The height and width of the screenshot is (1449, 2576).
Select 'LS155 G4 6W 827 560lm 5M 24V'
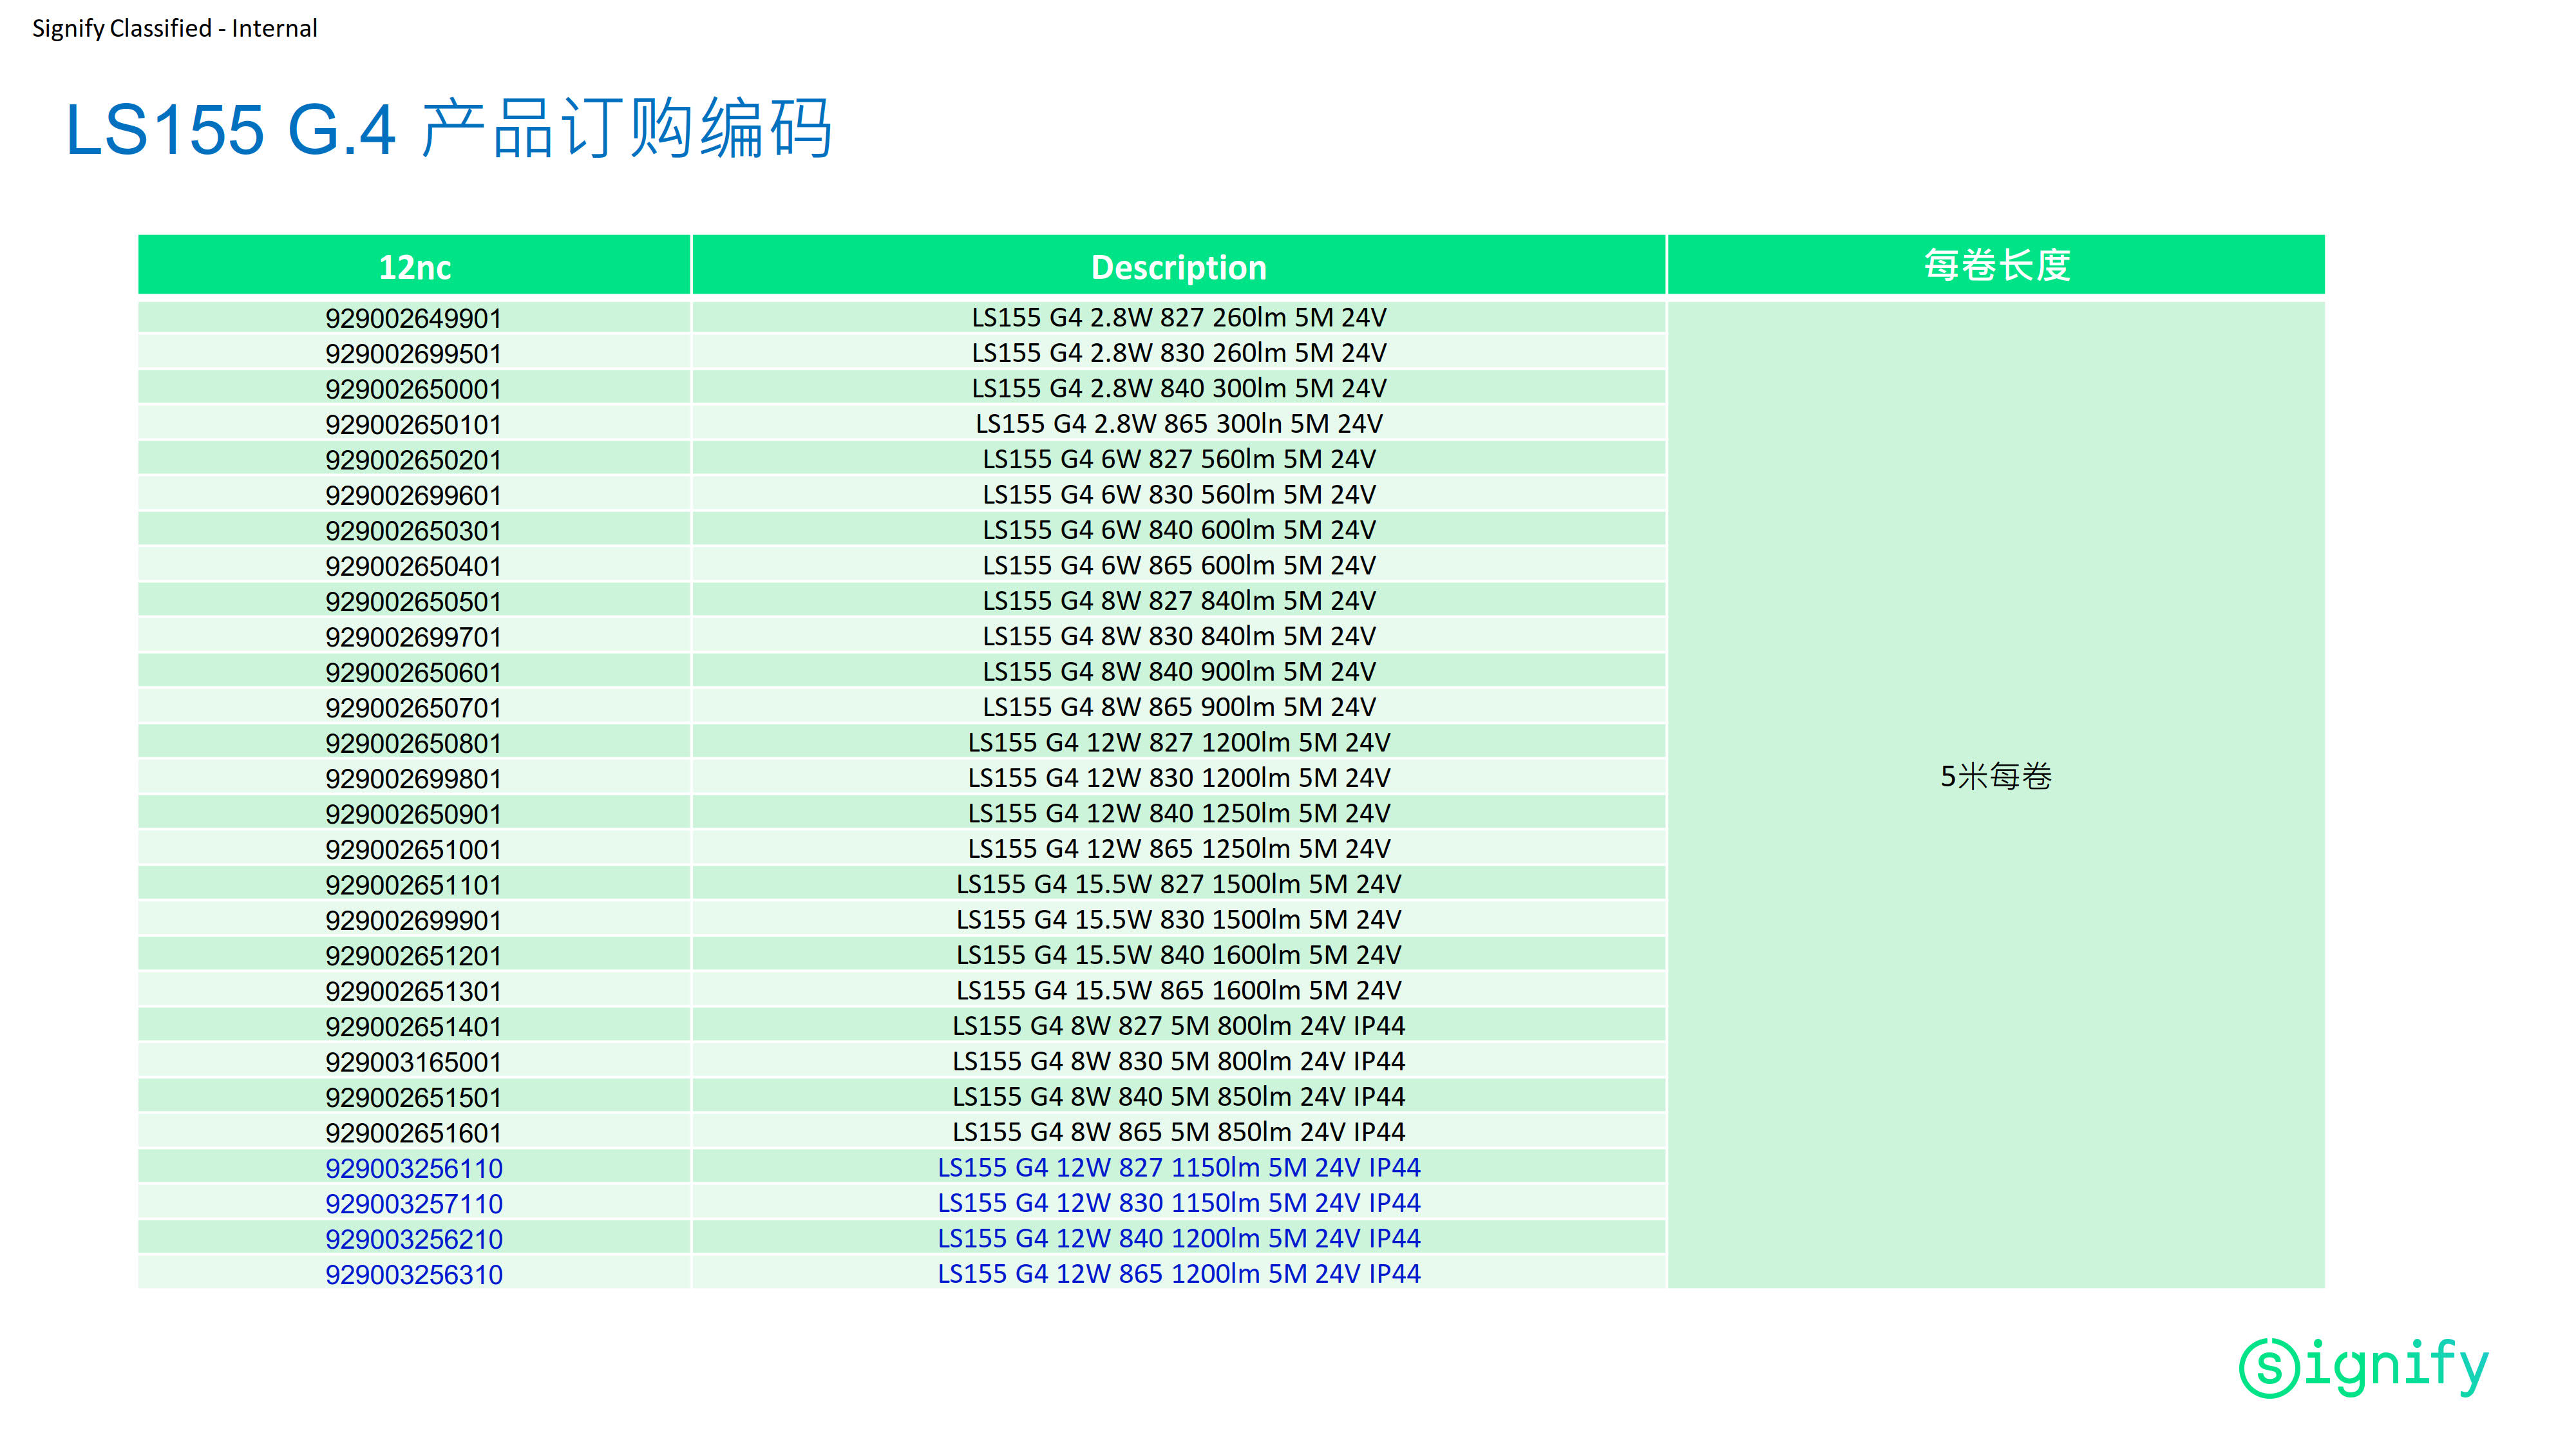[x=1179, y=459]
